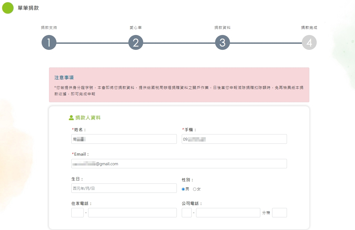This screenshot has width=355, height=230.
Task: Click the 捐款支持 step label
Action: (x=49, y=28)
